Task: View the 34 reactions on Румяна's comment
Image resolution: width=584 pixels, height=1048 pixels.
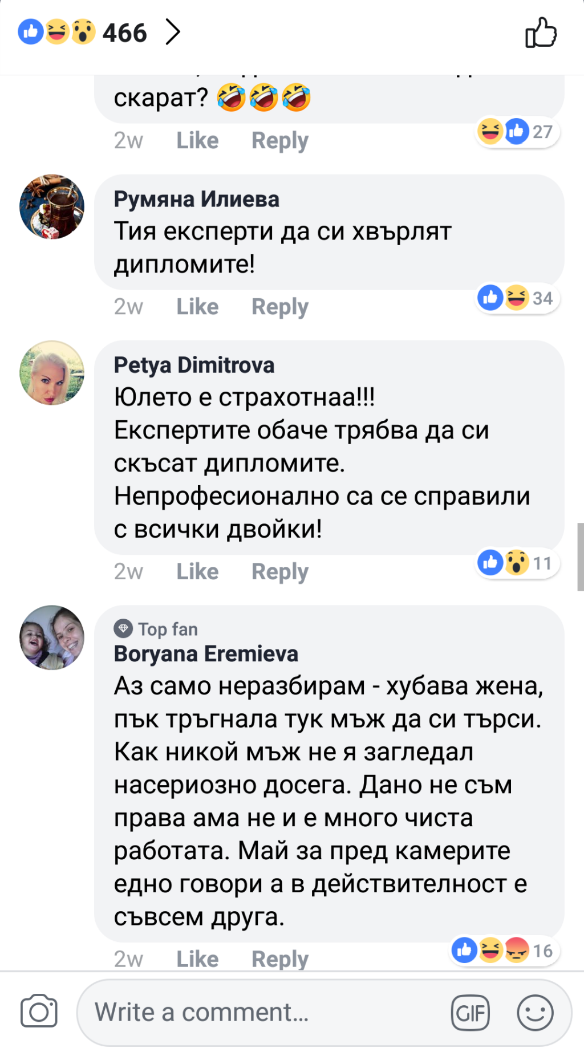Action: tap(517, 298)
